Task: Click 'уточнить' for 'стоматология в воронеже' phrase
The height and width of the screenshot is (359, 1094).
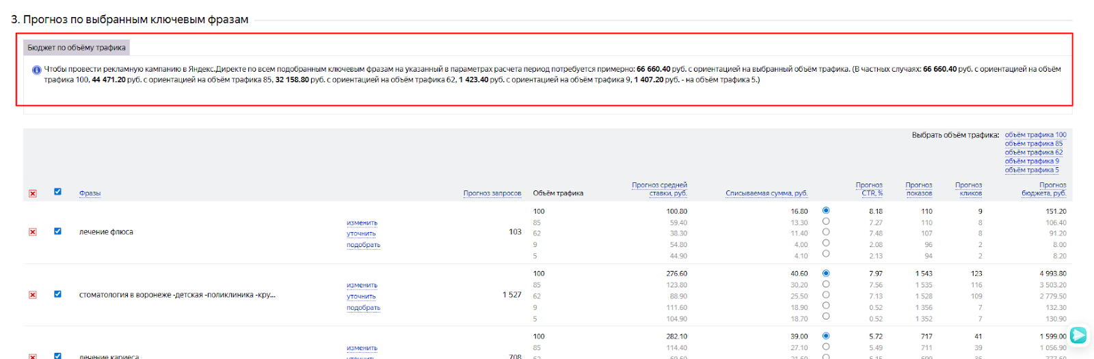Action: [x=361, y=297]
